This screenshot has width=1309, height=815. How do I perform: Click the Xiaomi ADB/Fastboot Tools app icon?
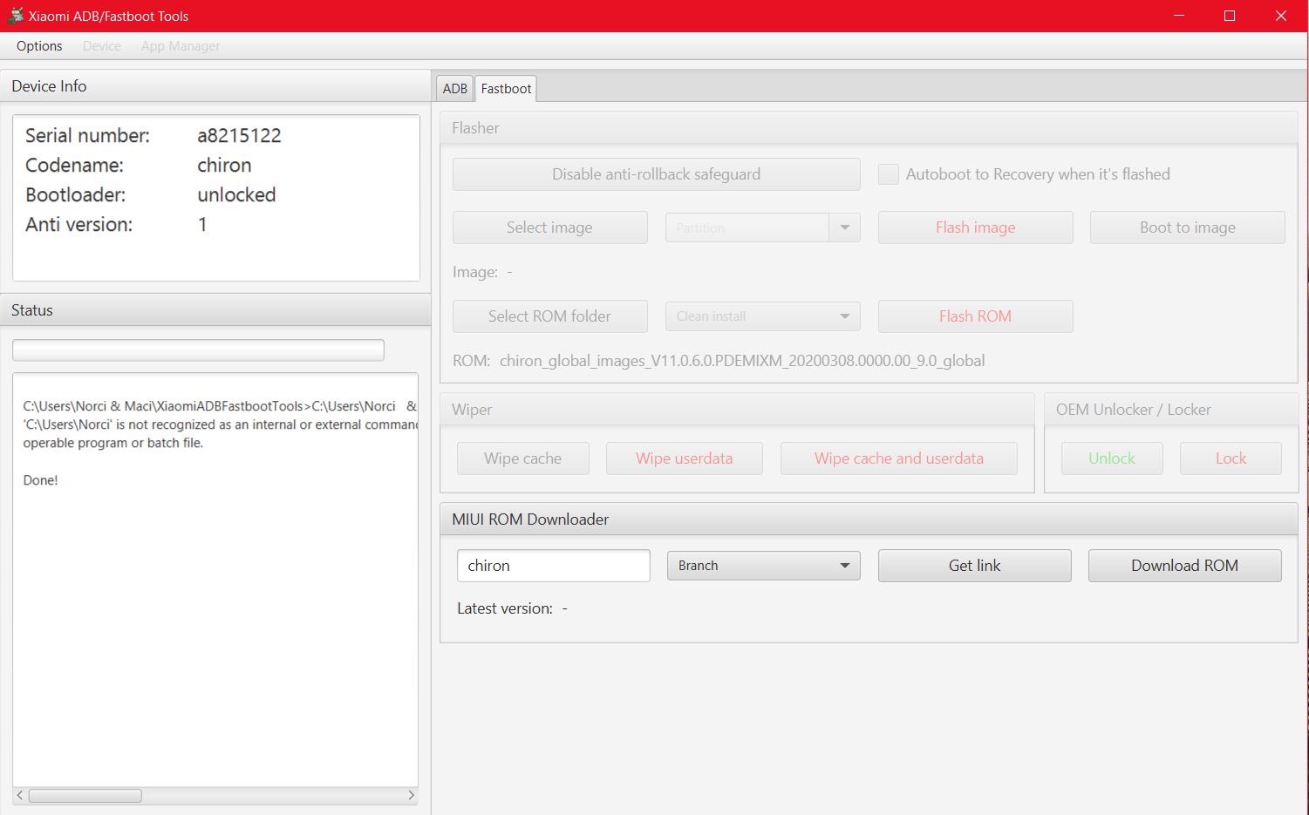(x=15, y=16)
